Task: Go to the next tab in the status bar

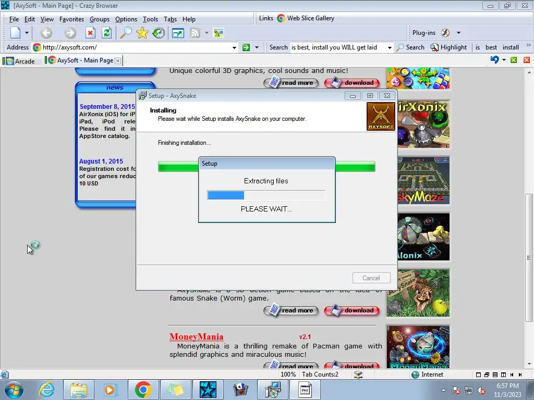Action: (520, 375)
